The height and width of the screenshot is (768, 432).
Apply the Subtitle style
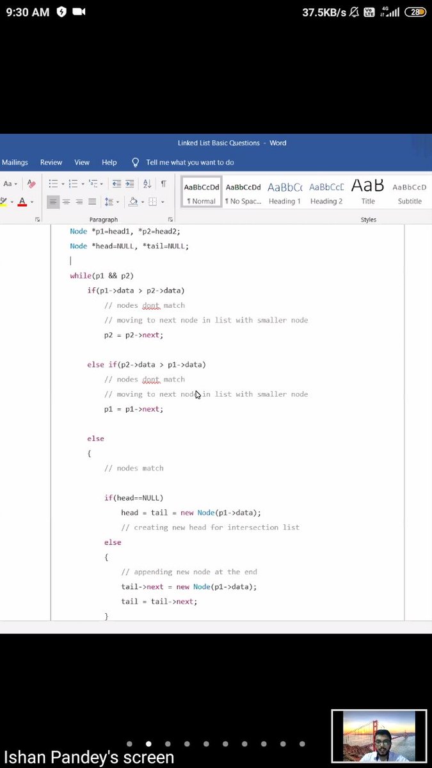[x=410, y=193]
